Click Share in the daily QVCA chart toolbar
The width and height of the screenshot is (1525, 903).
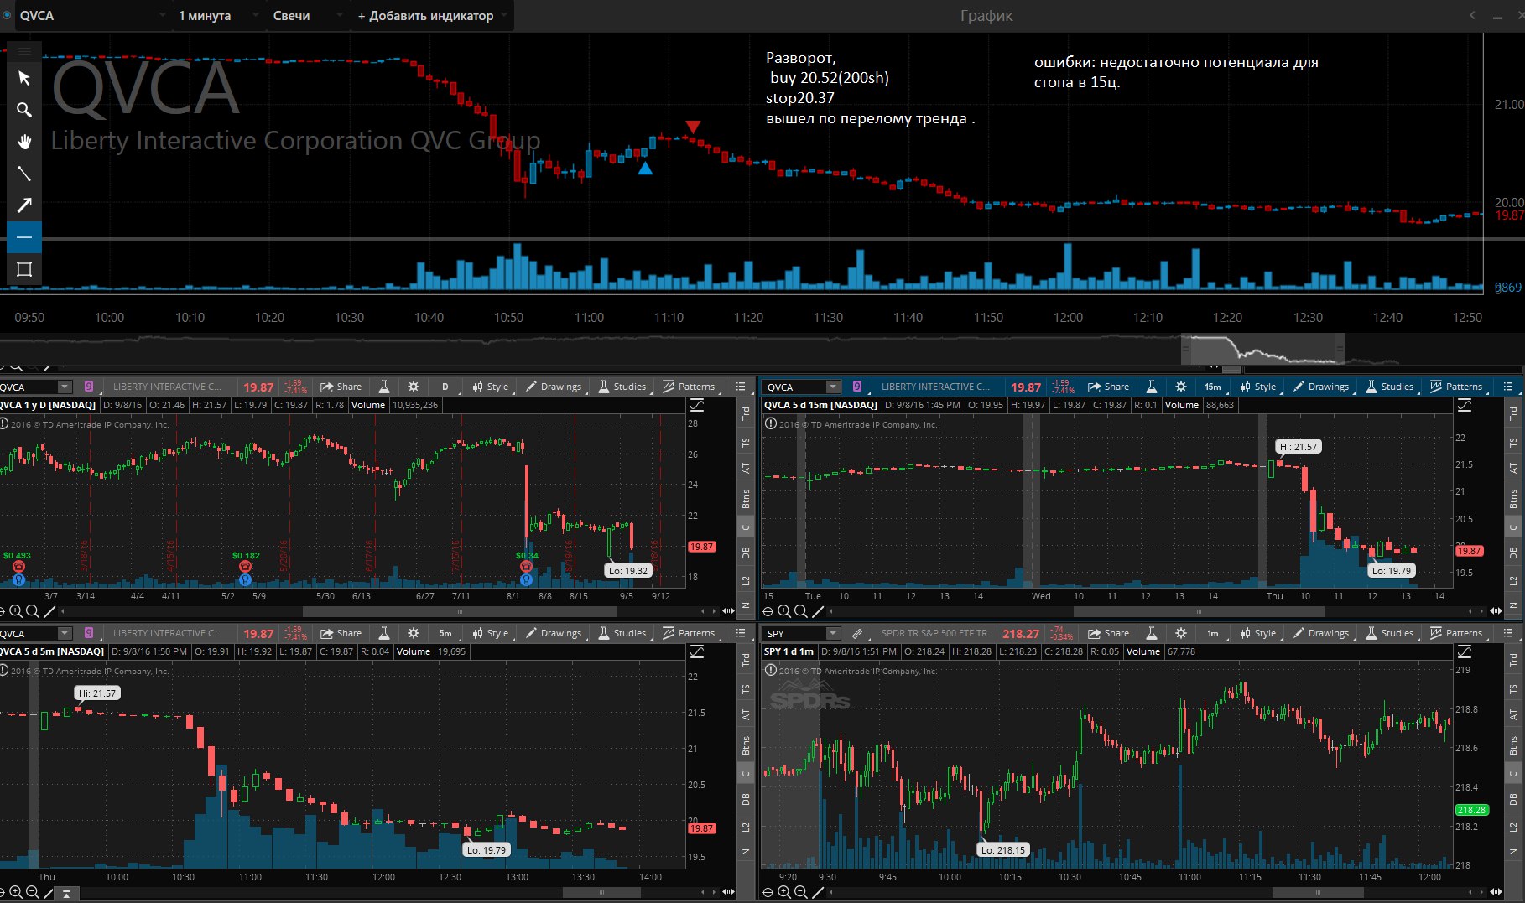341,387
